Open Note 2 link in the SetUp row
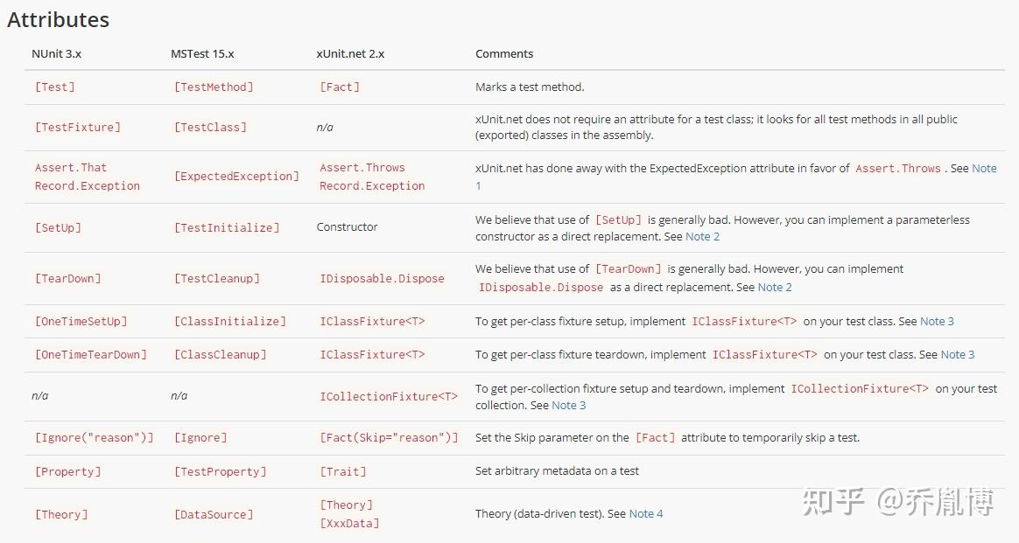Screen dimensions: 1019x543 [702, 237]
